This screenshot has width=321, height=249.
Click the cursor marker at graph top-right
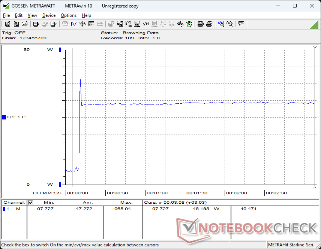click(x=315, y=48)
